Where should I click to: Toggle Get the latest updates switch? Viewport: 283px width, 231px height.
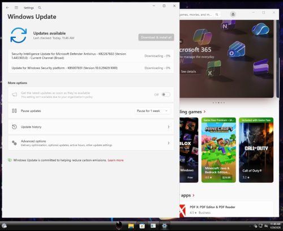tap(166, 95)
